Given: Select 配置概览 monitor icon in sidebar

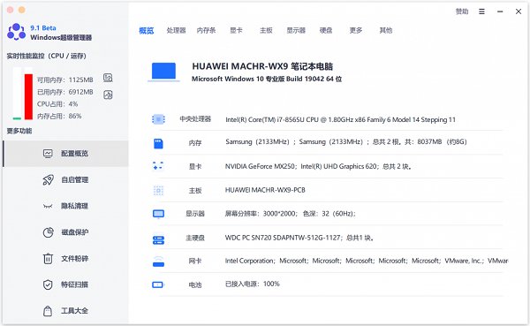Looking at the screenshot, I should pos(48,154).
